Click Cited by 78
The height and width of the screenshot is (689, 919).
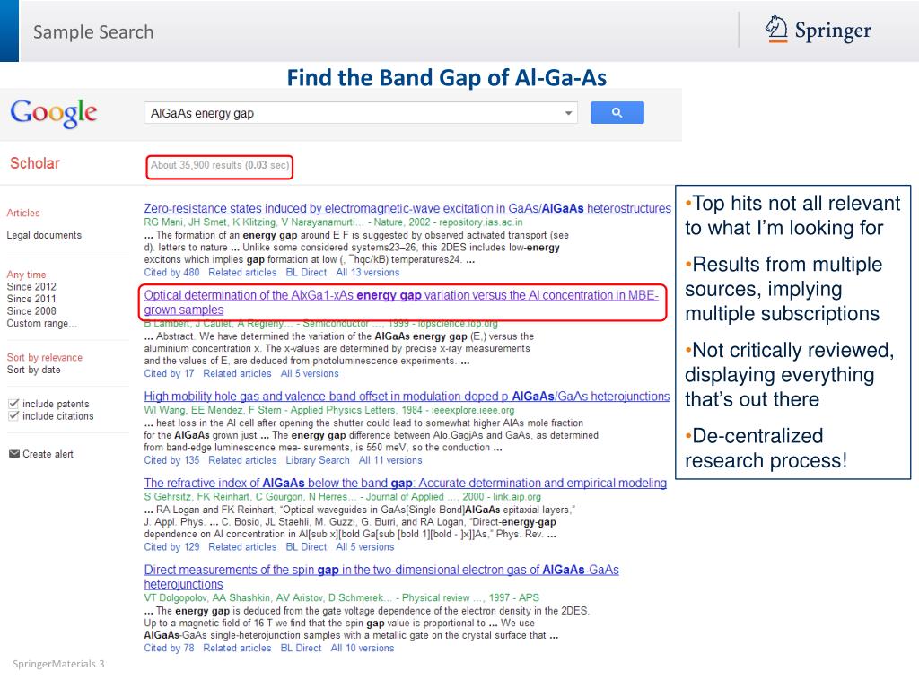169,649
